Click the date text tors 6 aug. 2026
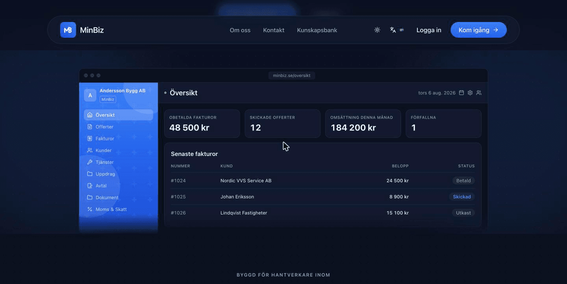This screenshot has height=284, width=567. point(437,93)
